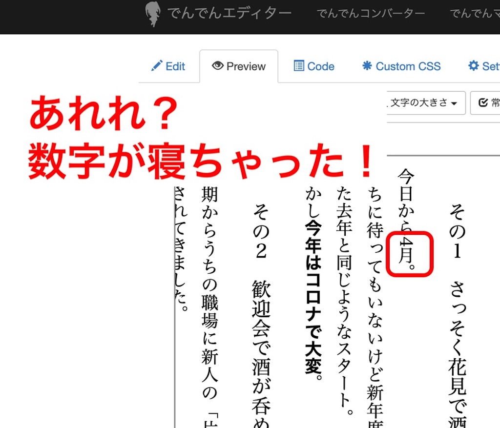
Task: Click the pencil icon on Edit tab
Action: click(157, 66)
